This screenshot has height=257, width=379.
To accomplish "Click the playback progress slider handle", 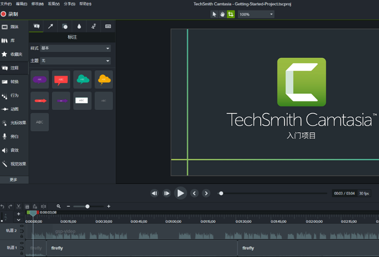I will point(221,193).
